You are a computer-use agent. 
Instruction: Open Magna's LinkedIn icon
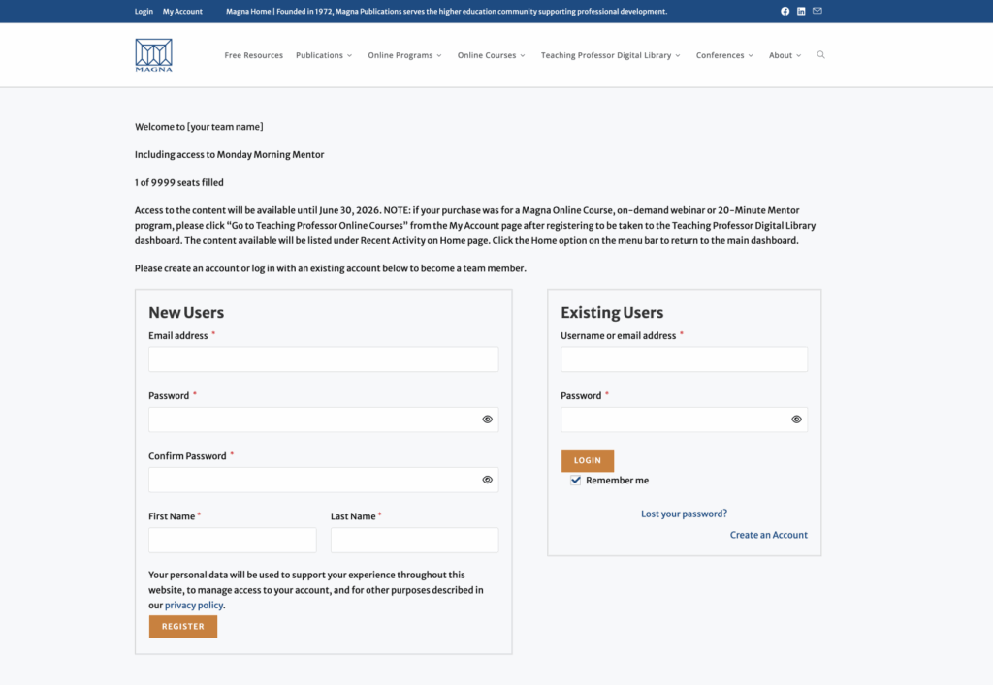point(801,11)
